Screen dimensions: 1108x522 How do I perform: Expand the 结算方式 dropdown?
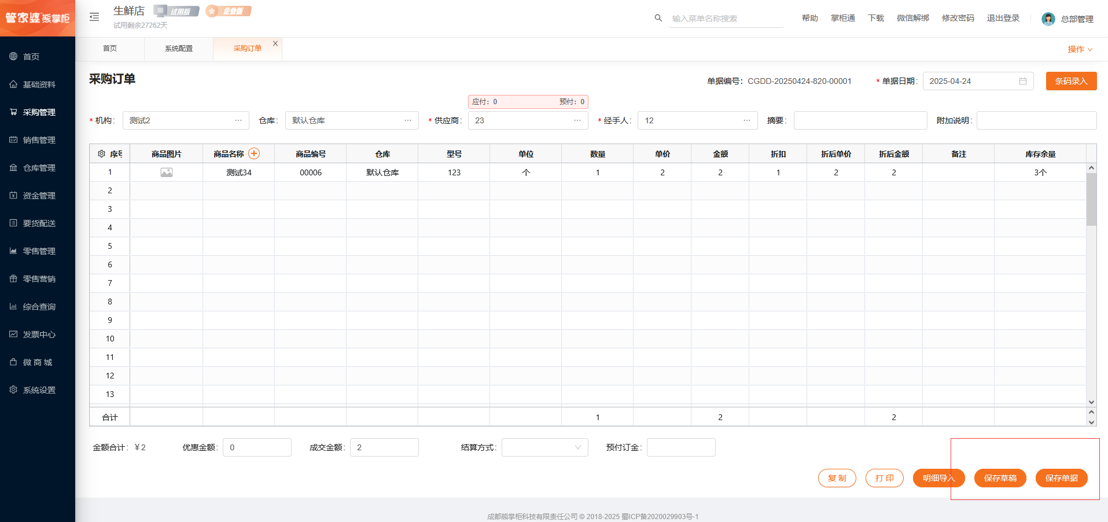point(545,447)
